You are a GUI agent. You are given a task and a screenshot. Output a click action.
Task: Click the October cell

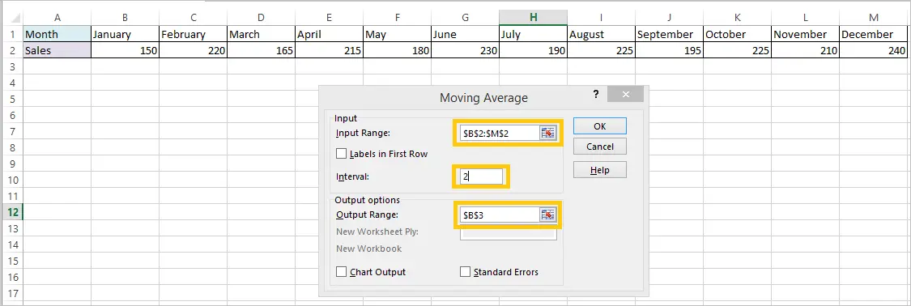click(x=737, y=34)
